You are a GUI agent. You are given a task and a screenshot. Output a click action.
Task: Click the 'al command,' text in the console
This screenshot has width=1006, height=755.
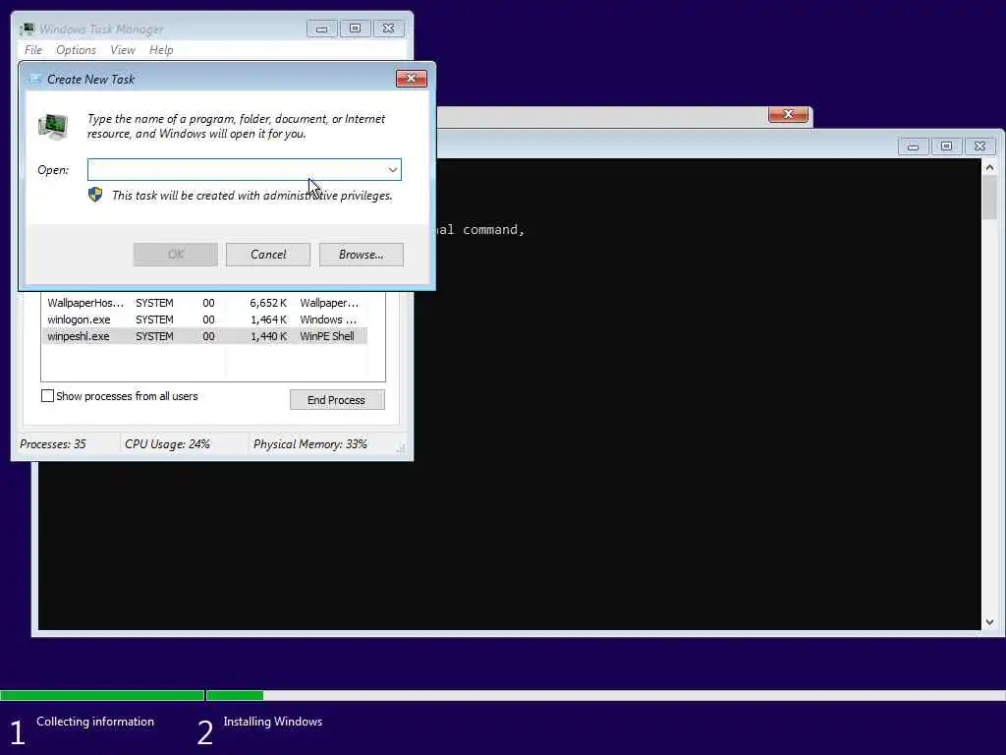(x=480, y=230)
